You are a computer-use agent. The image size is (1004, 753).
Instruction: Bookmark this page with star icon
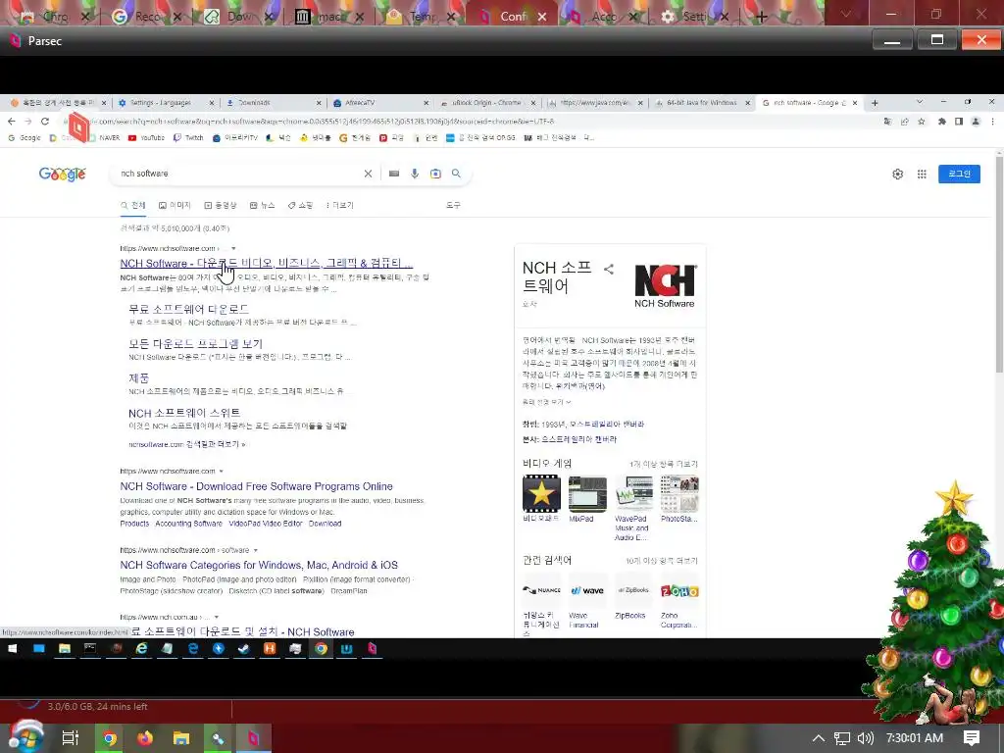[922, 121]
